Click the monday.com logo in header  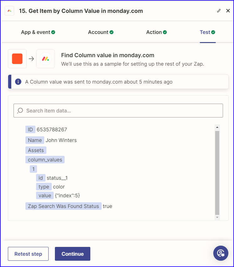(x=9, y=11)
